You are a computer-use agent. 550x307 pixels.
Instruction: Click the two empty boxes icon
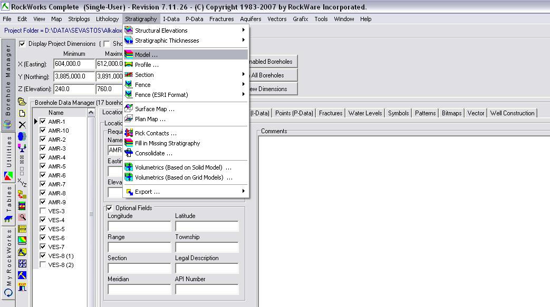pyautogui.click(x=22, y=171)
